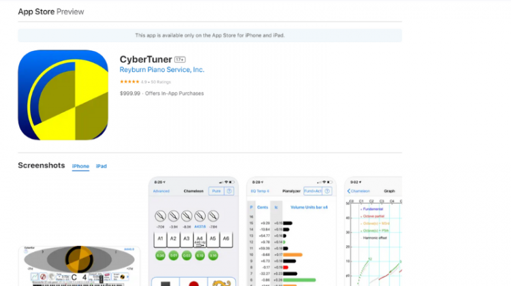Click the Advanced link in Chameleon screenshot
This screenshot has height=286, width=511.
(161, 191)
